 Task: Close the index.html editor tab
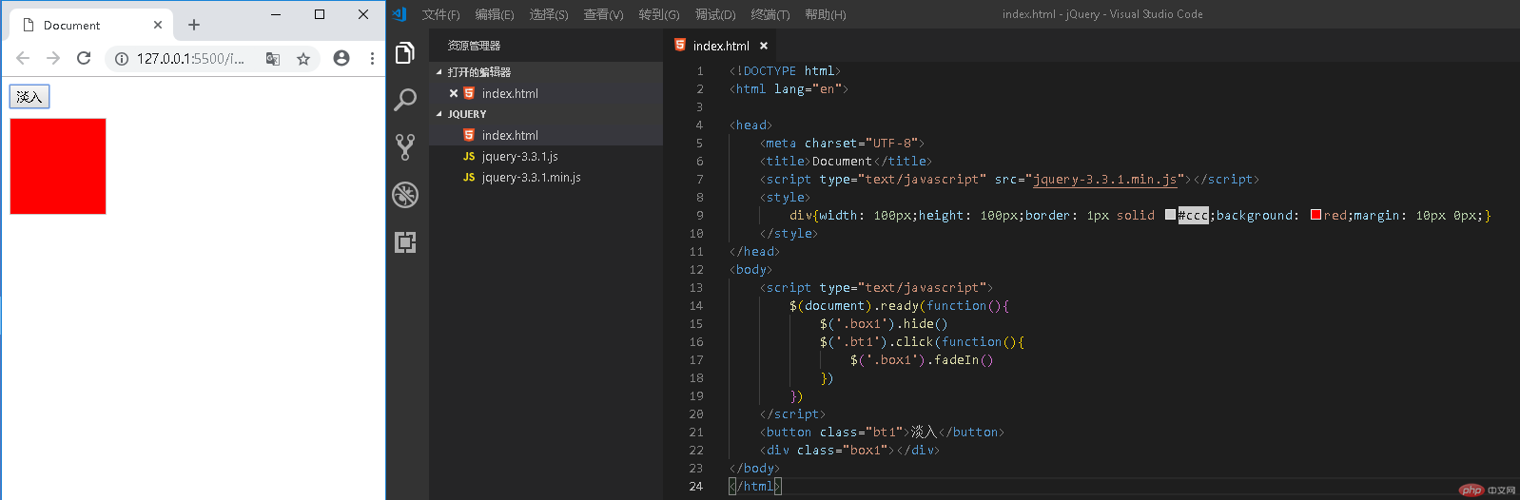764,46
